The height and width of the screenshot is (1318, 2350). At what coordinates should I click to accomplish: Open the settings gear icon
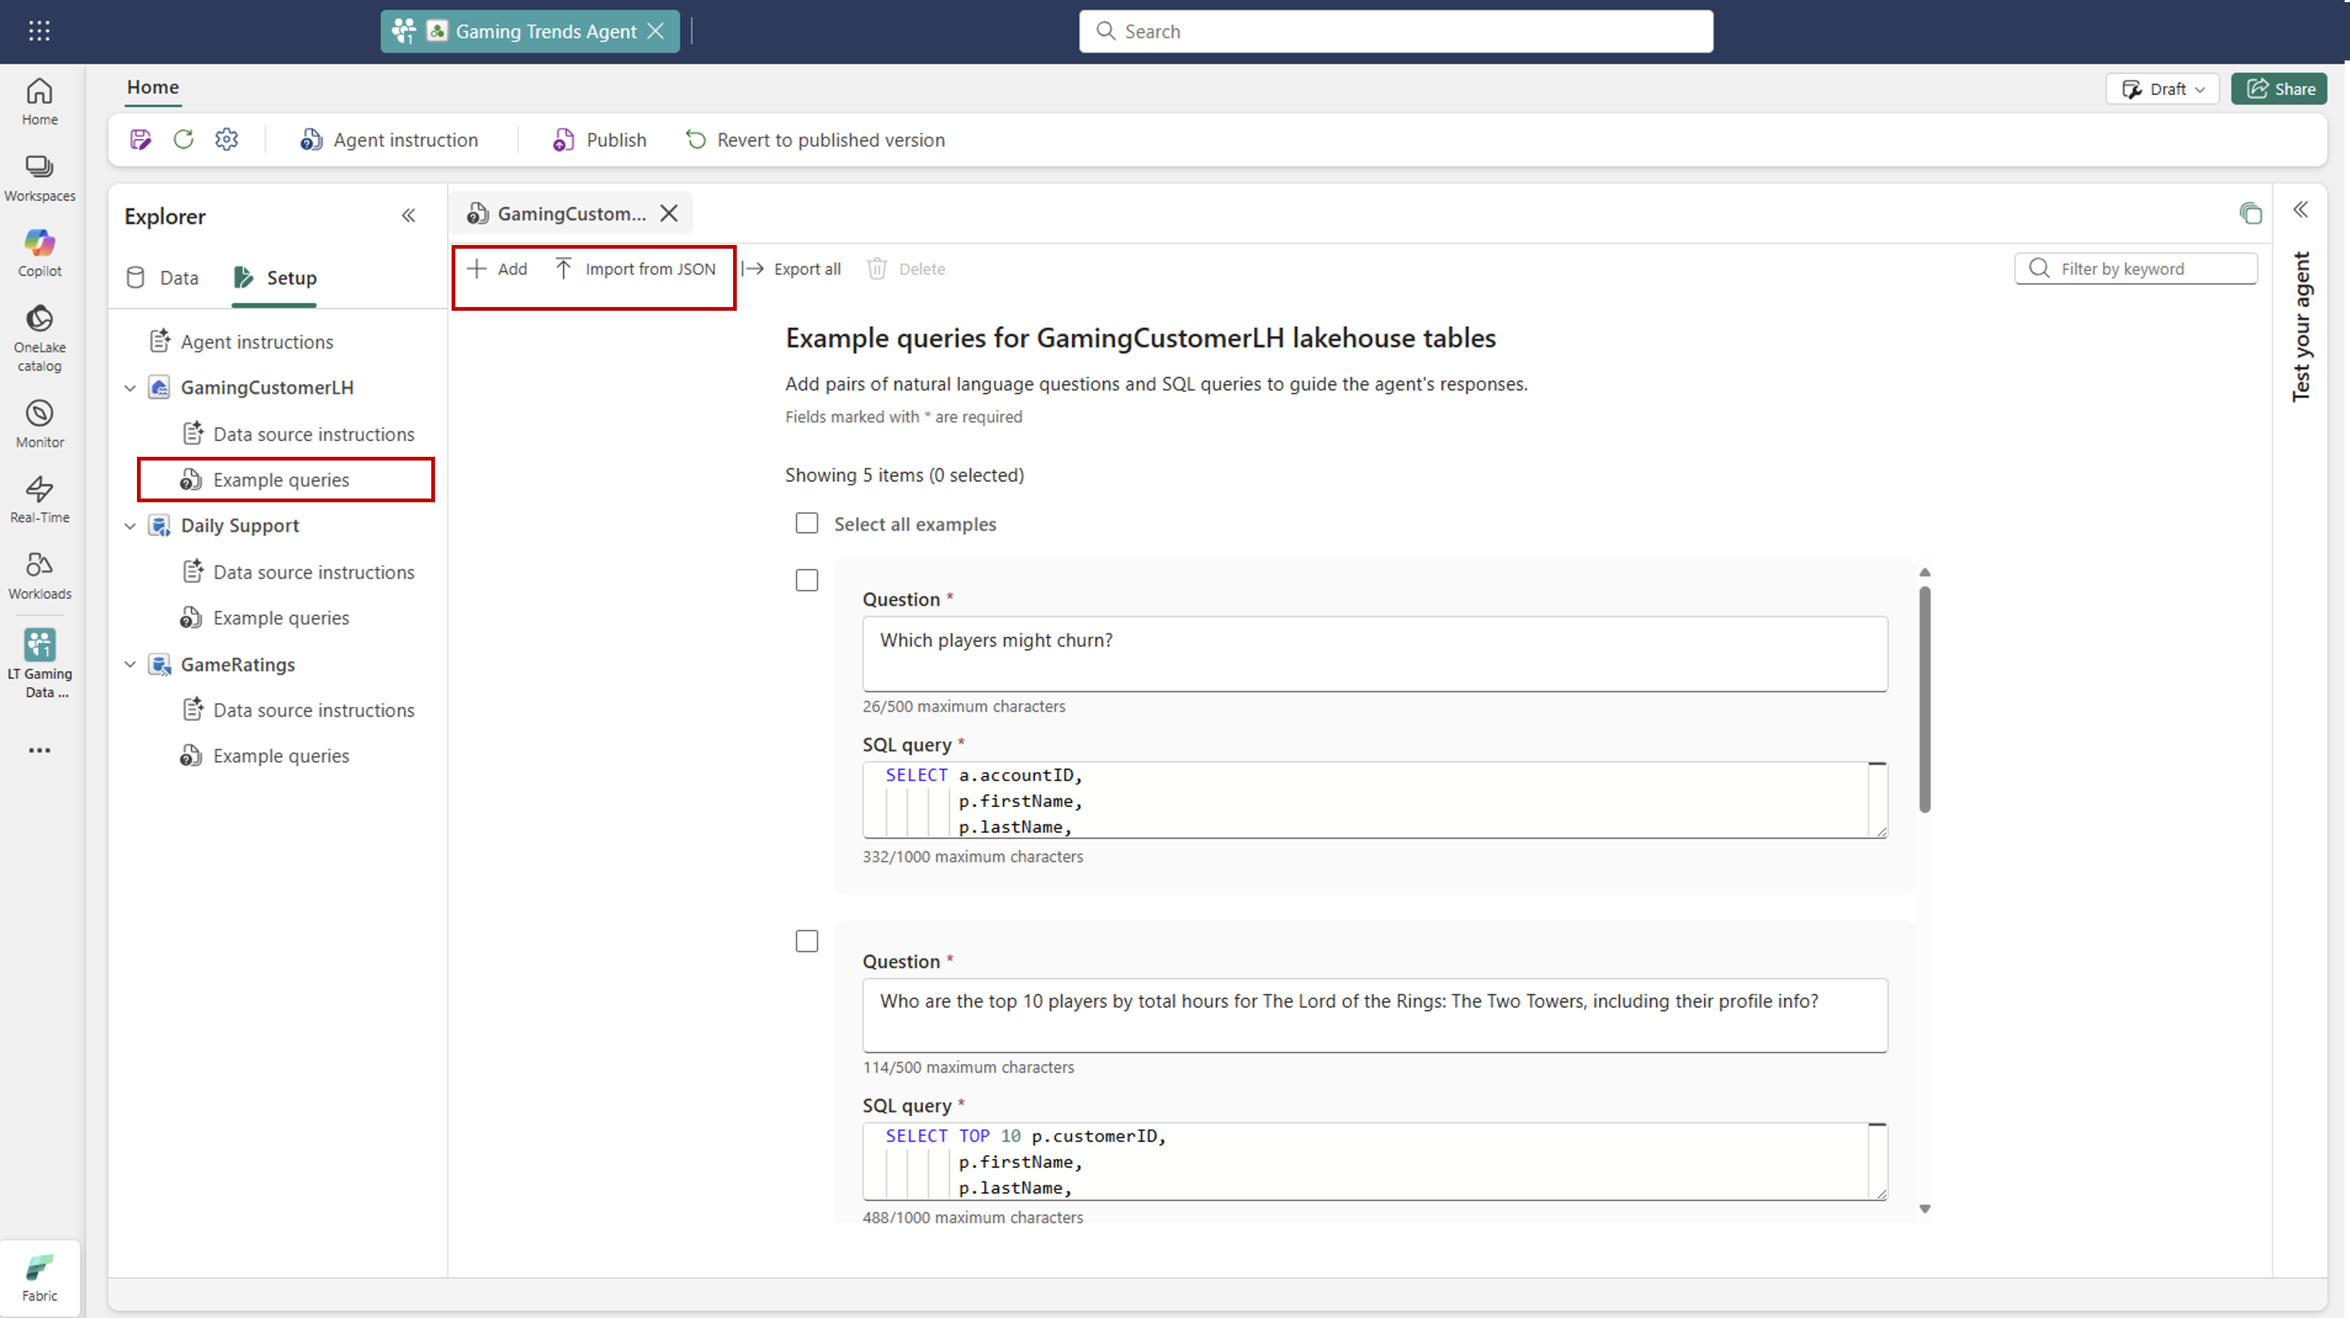coord(226,140)
